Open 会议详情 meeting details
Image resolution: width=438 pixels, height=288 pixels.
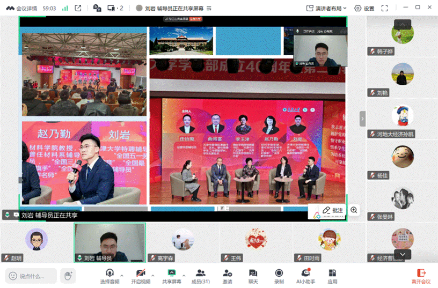[x=20, y=8]
